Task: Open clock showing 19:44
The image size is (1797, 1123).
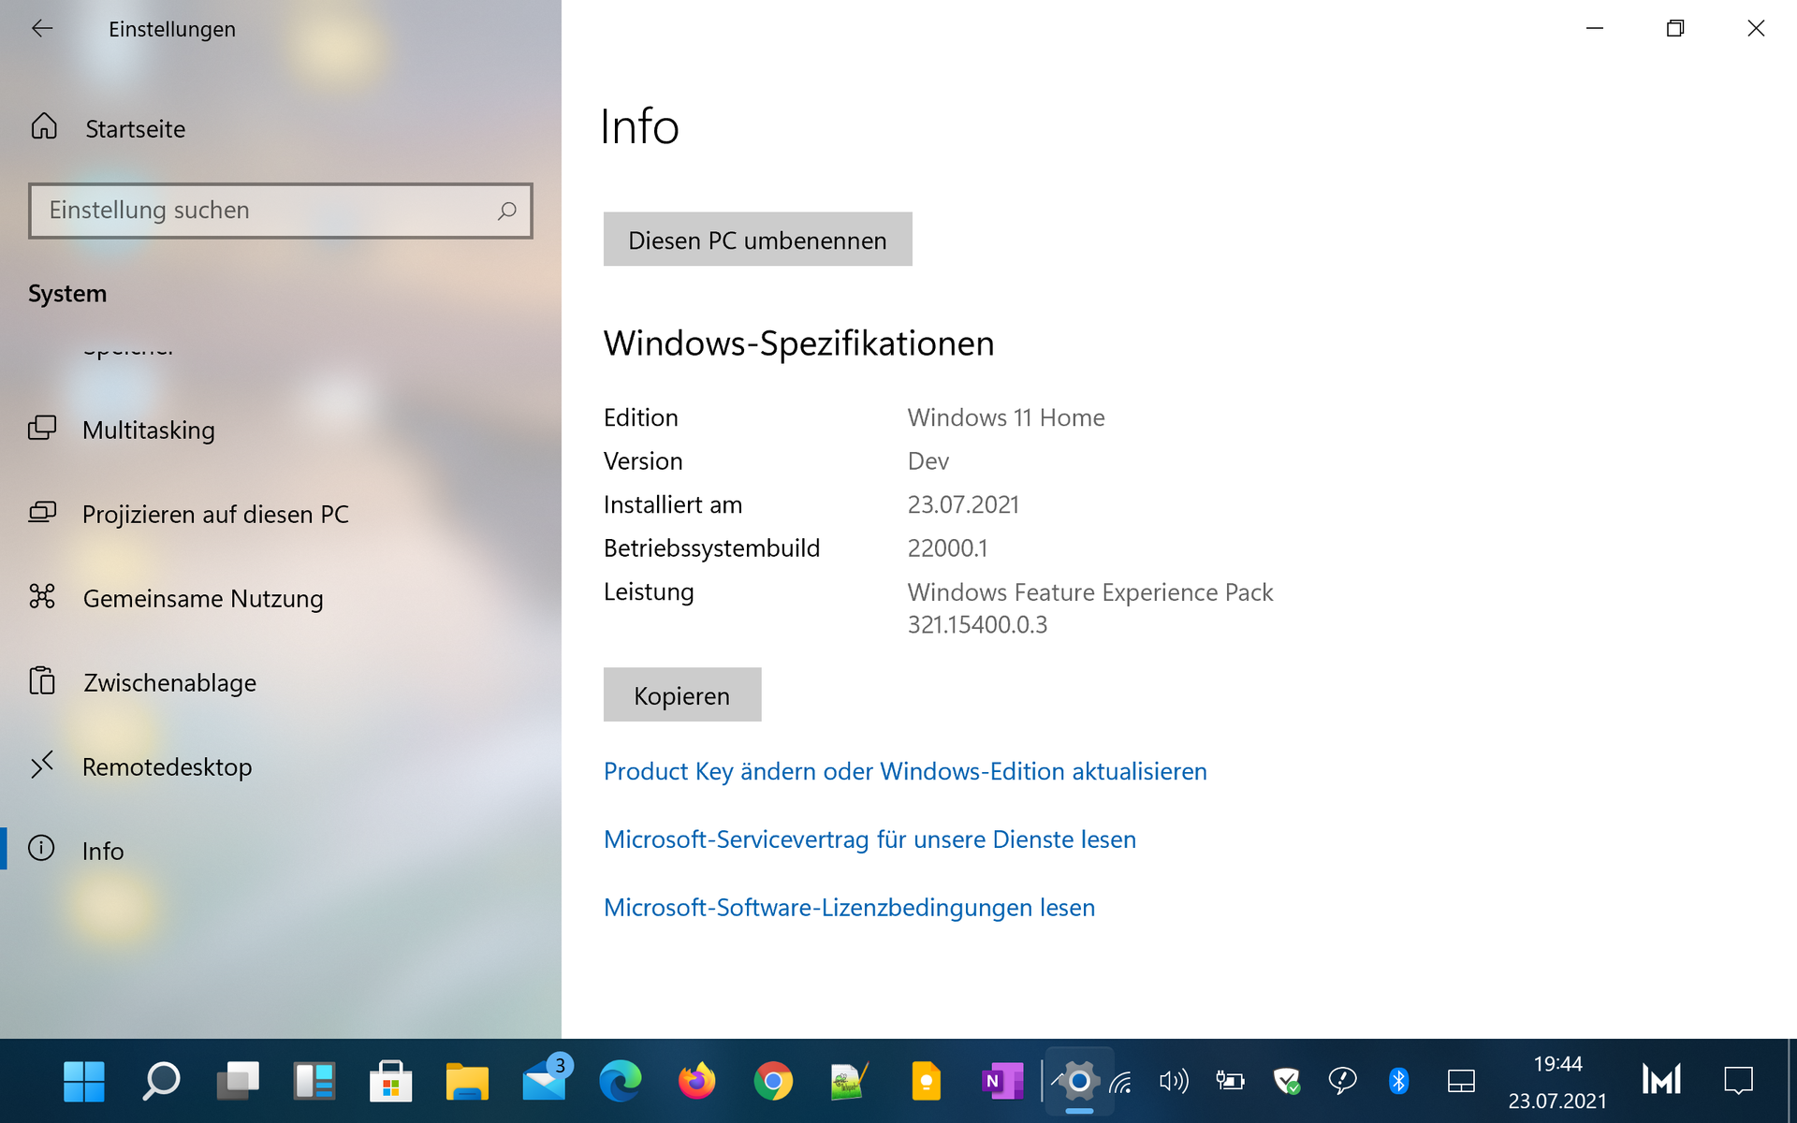Action: coord(1557,1083)
